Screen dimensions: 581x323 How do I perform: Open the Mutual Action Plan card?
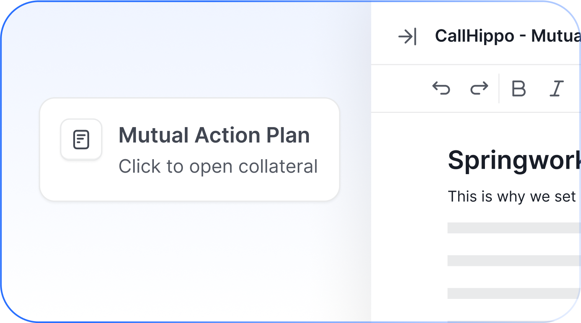[x=189, y=149]
